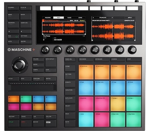Select group A orange pad
Screen dimensions: 150x131
click(14, 99)
